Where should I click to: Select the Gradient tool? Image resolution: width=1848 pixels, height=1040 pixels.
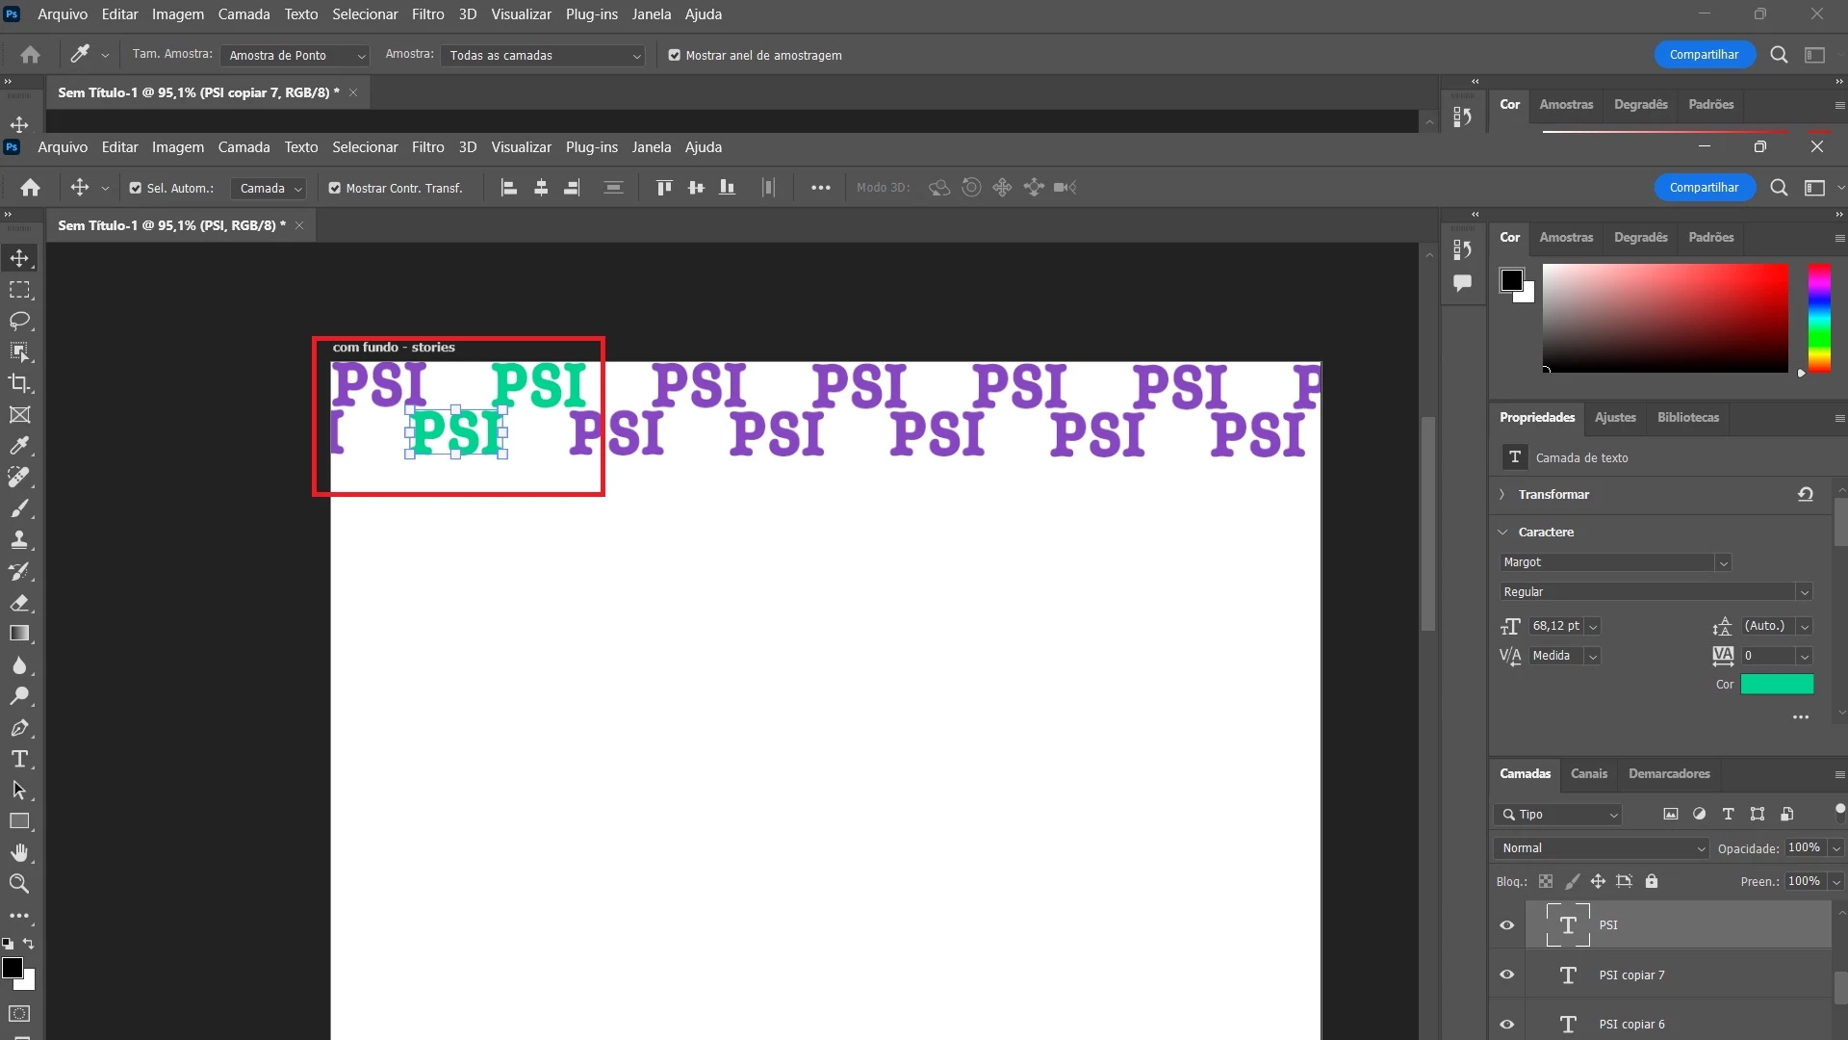pos(19,634)
